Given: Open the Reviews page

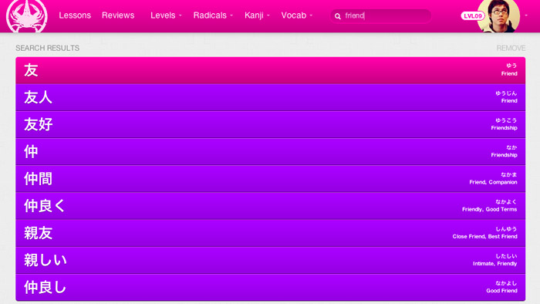Looking at the screenshot, I should click(x=118, y=15).
